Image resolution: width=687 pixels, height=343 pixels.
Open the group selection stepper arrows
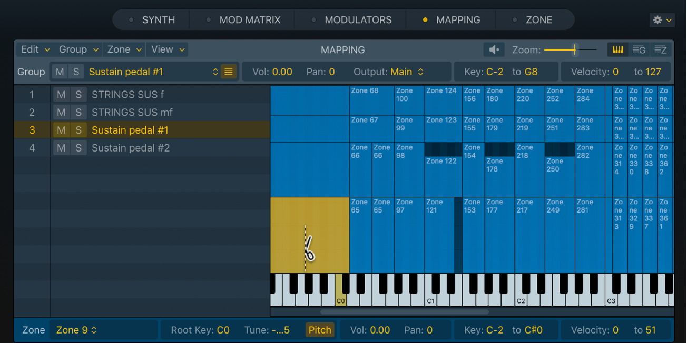click(x=215, y=71)
